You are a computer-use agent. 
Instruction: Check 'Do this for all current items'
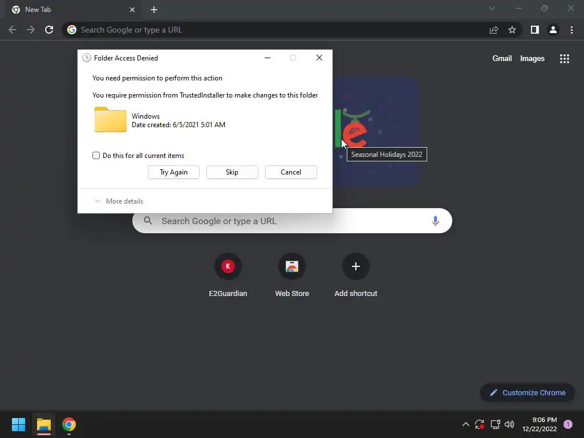point(96,156)
